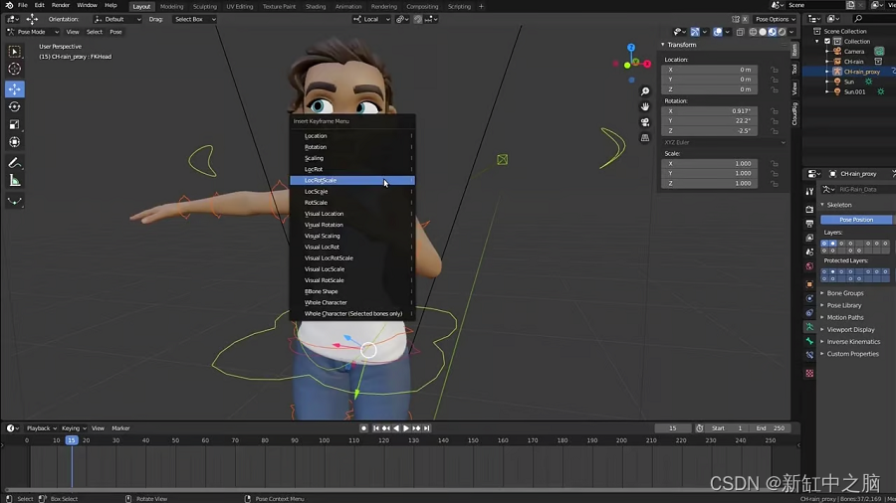
Task: Open the Render properties tab
Action: click(x=809, y=210)
